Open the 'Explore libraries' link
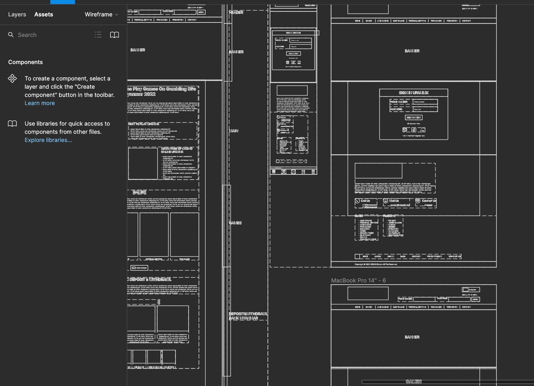534x386 pixels. 48,140
